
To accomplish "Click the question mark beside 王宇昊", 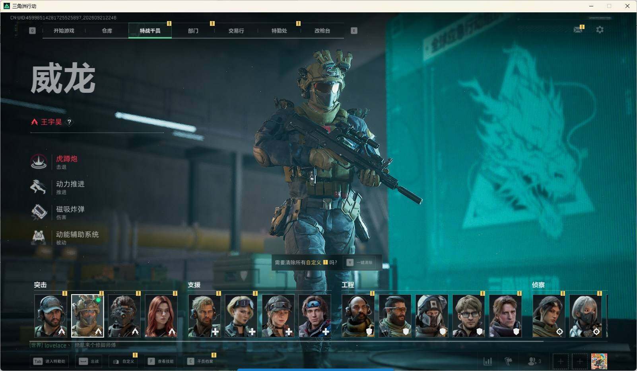I will click(x=69, y=122).
